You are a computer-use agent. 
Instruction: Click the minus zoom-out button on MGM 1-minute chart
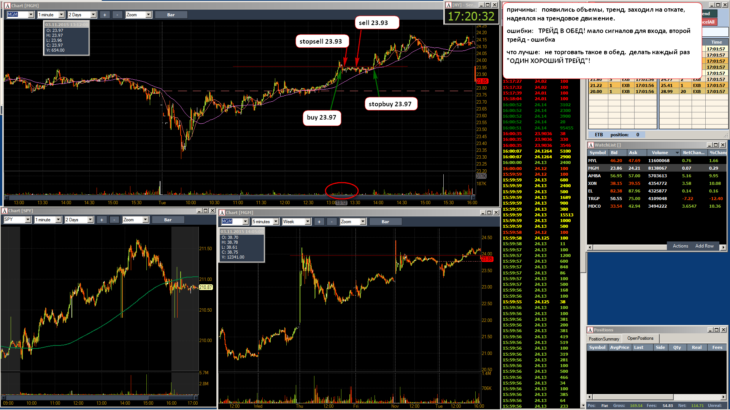(117, 15)
